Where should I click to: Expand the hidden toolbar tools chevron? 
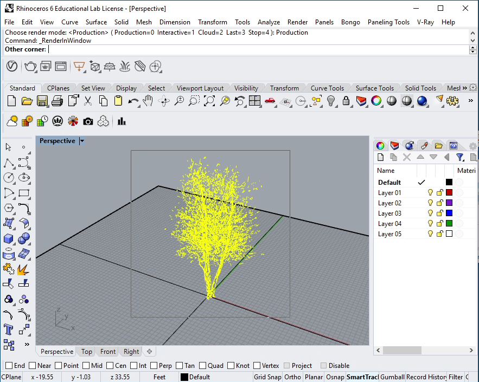coord(470,101)
